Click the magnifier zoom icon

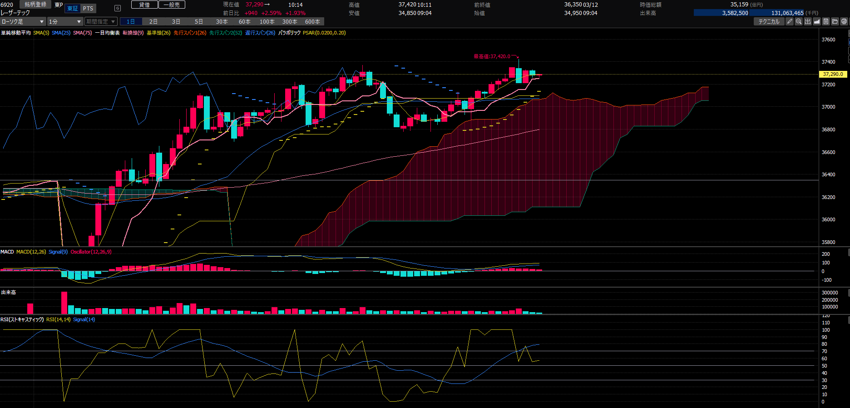799,21
